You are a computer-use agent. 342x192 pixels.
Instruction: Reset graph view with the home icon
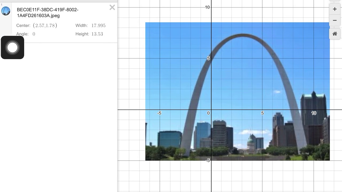click(335, 34)
